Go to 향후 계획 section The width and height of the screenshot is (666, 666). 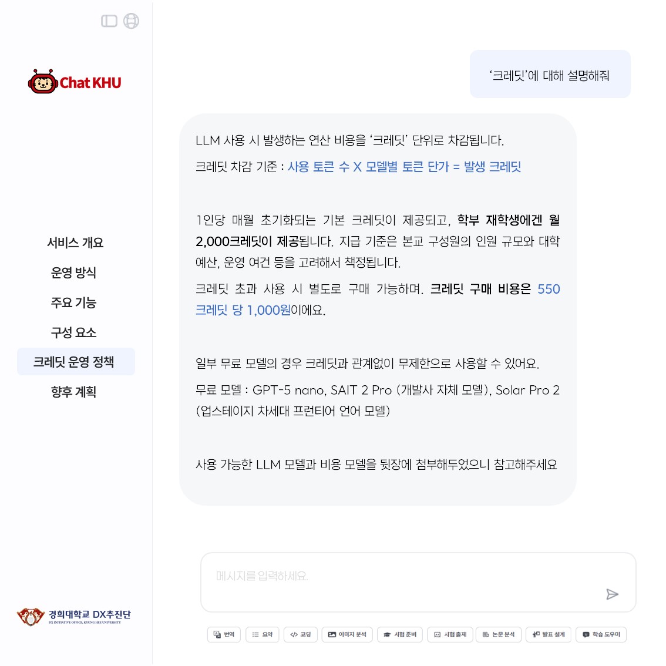point(73,392)
